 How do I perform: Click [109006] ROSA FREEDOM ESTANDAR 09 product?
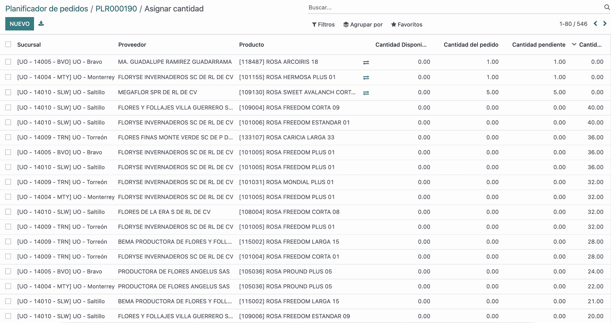pyautogui.click(x=294, y=316)
